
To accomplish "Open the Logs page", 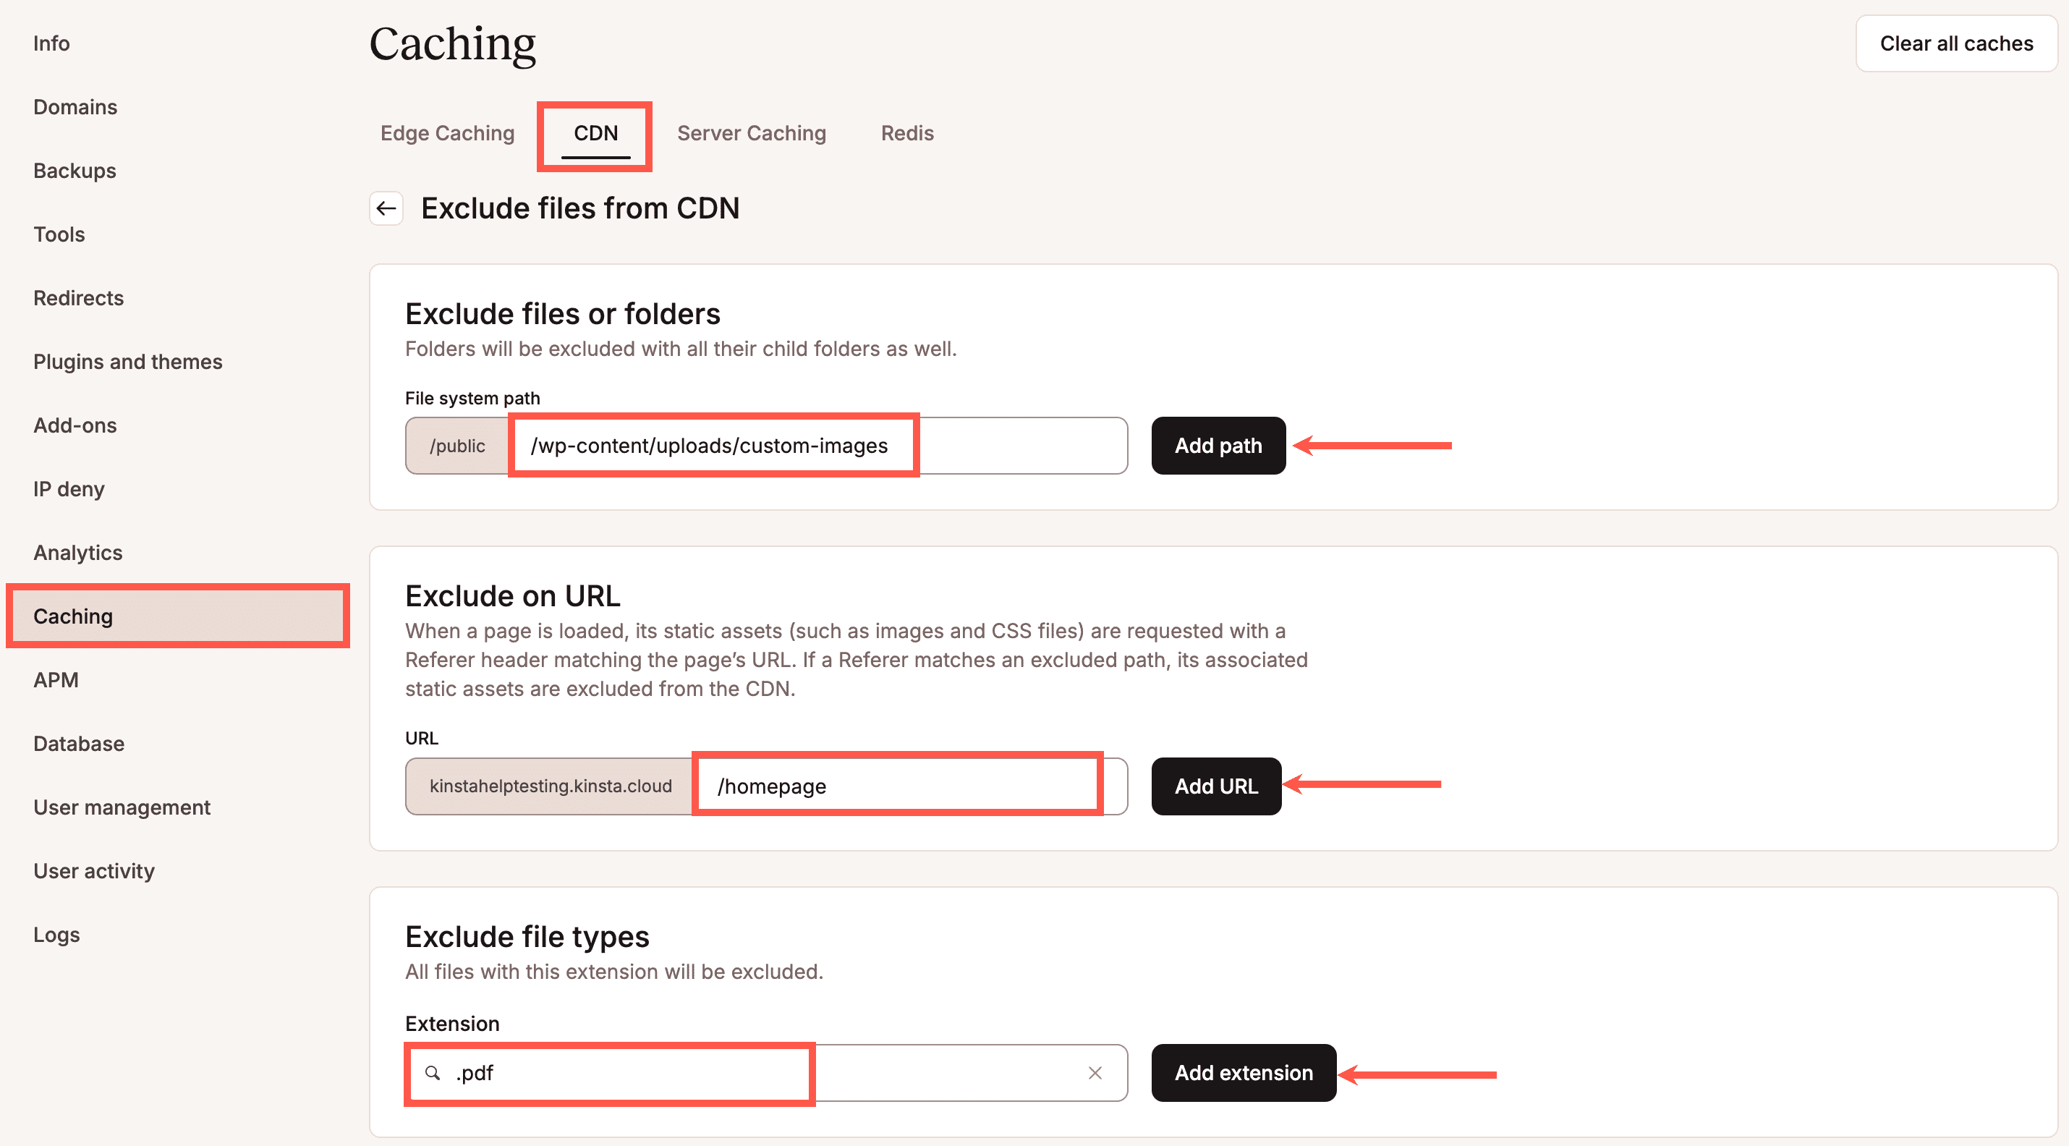I will tap(56, 934).
